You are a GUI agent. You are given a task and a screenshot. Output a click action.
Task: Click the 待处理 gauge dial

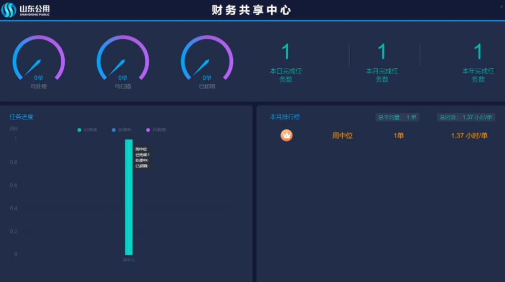pyautogui.click(x=38, y=61)
